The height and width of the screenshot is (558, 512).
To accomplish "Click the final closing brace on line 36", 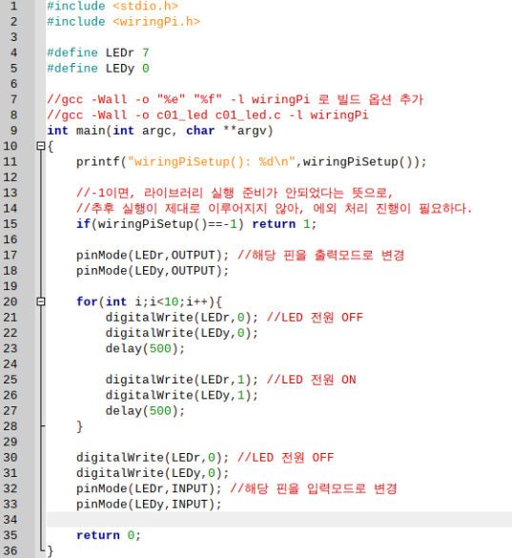I will [x=51, y=551].
